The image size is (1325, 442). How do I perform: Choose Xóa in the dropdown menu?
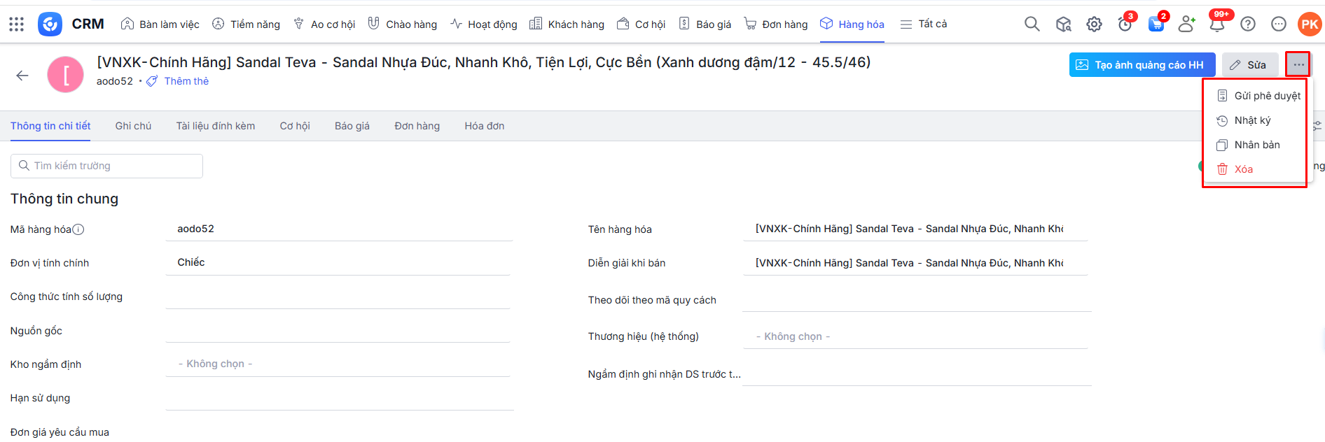(1243, 169)
